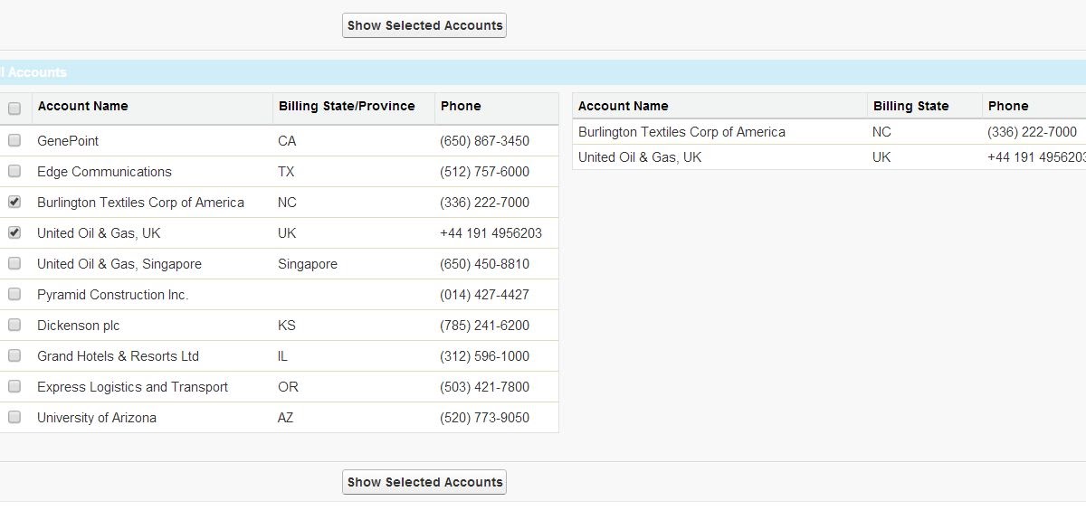Screen dimensions: 1086x520
Task: Toggle the select-all checkbox in table header
Action: coord(14,109)
